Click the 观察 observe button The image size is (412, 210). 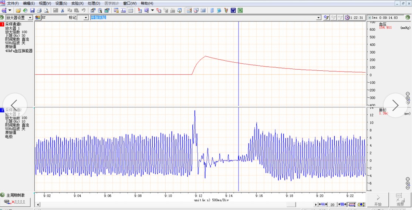click(x=400, y=200)
